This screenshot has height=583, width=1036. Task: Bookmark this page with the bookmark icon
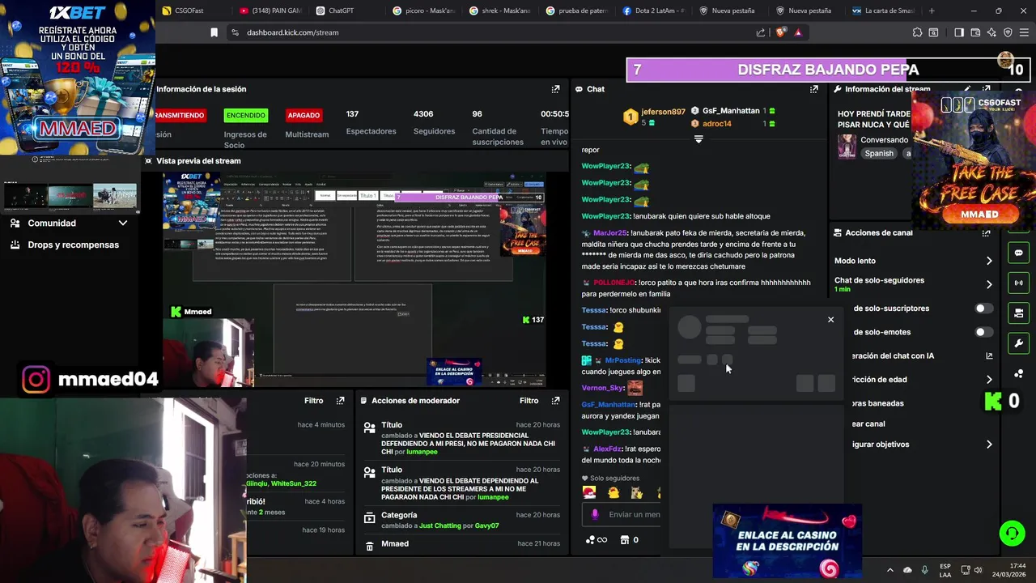point(214,32)
